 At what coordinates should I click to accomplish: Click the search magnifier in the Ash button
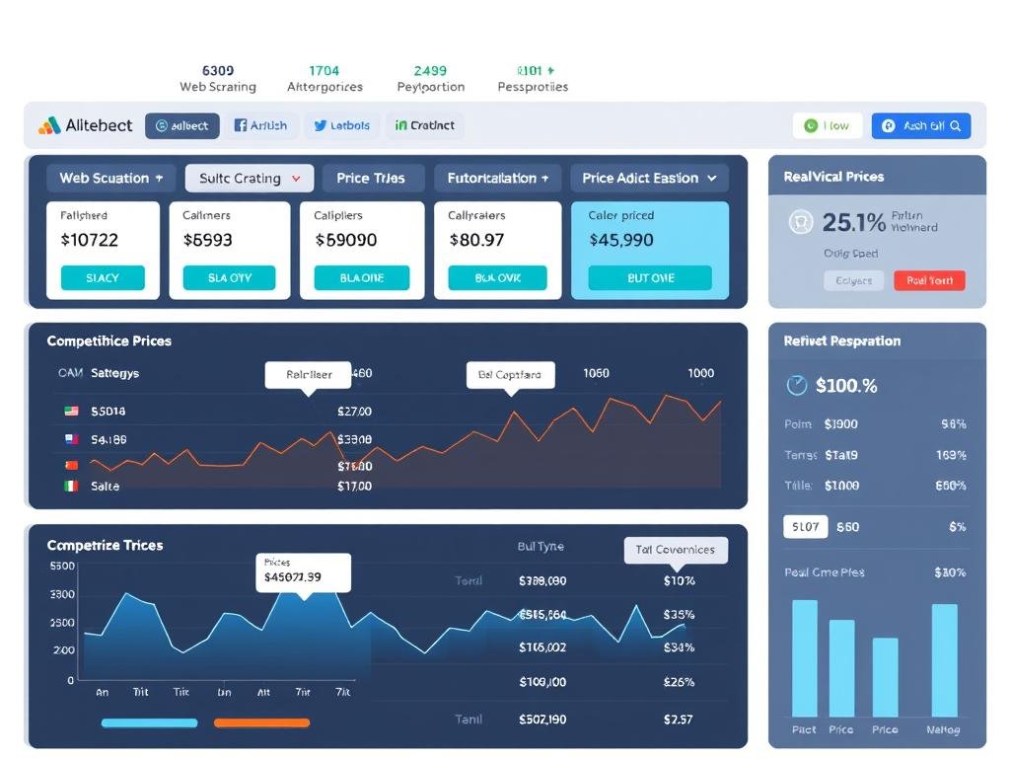click(956, 125)
